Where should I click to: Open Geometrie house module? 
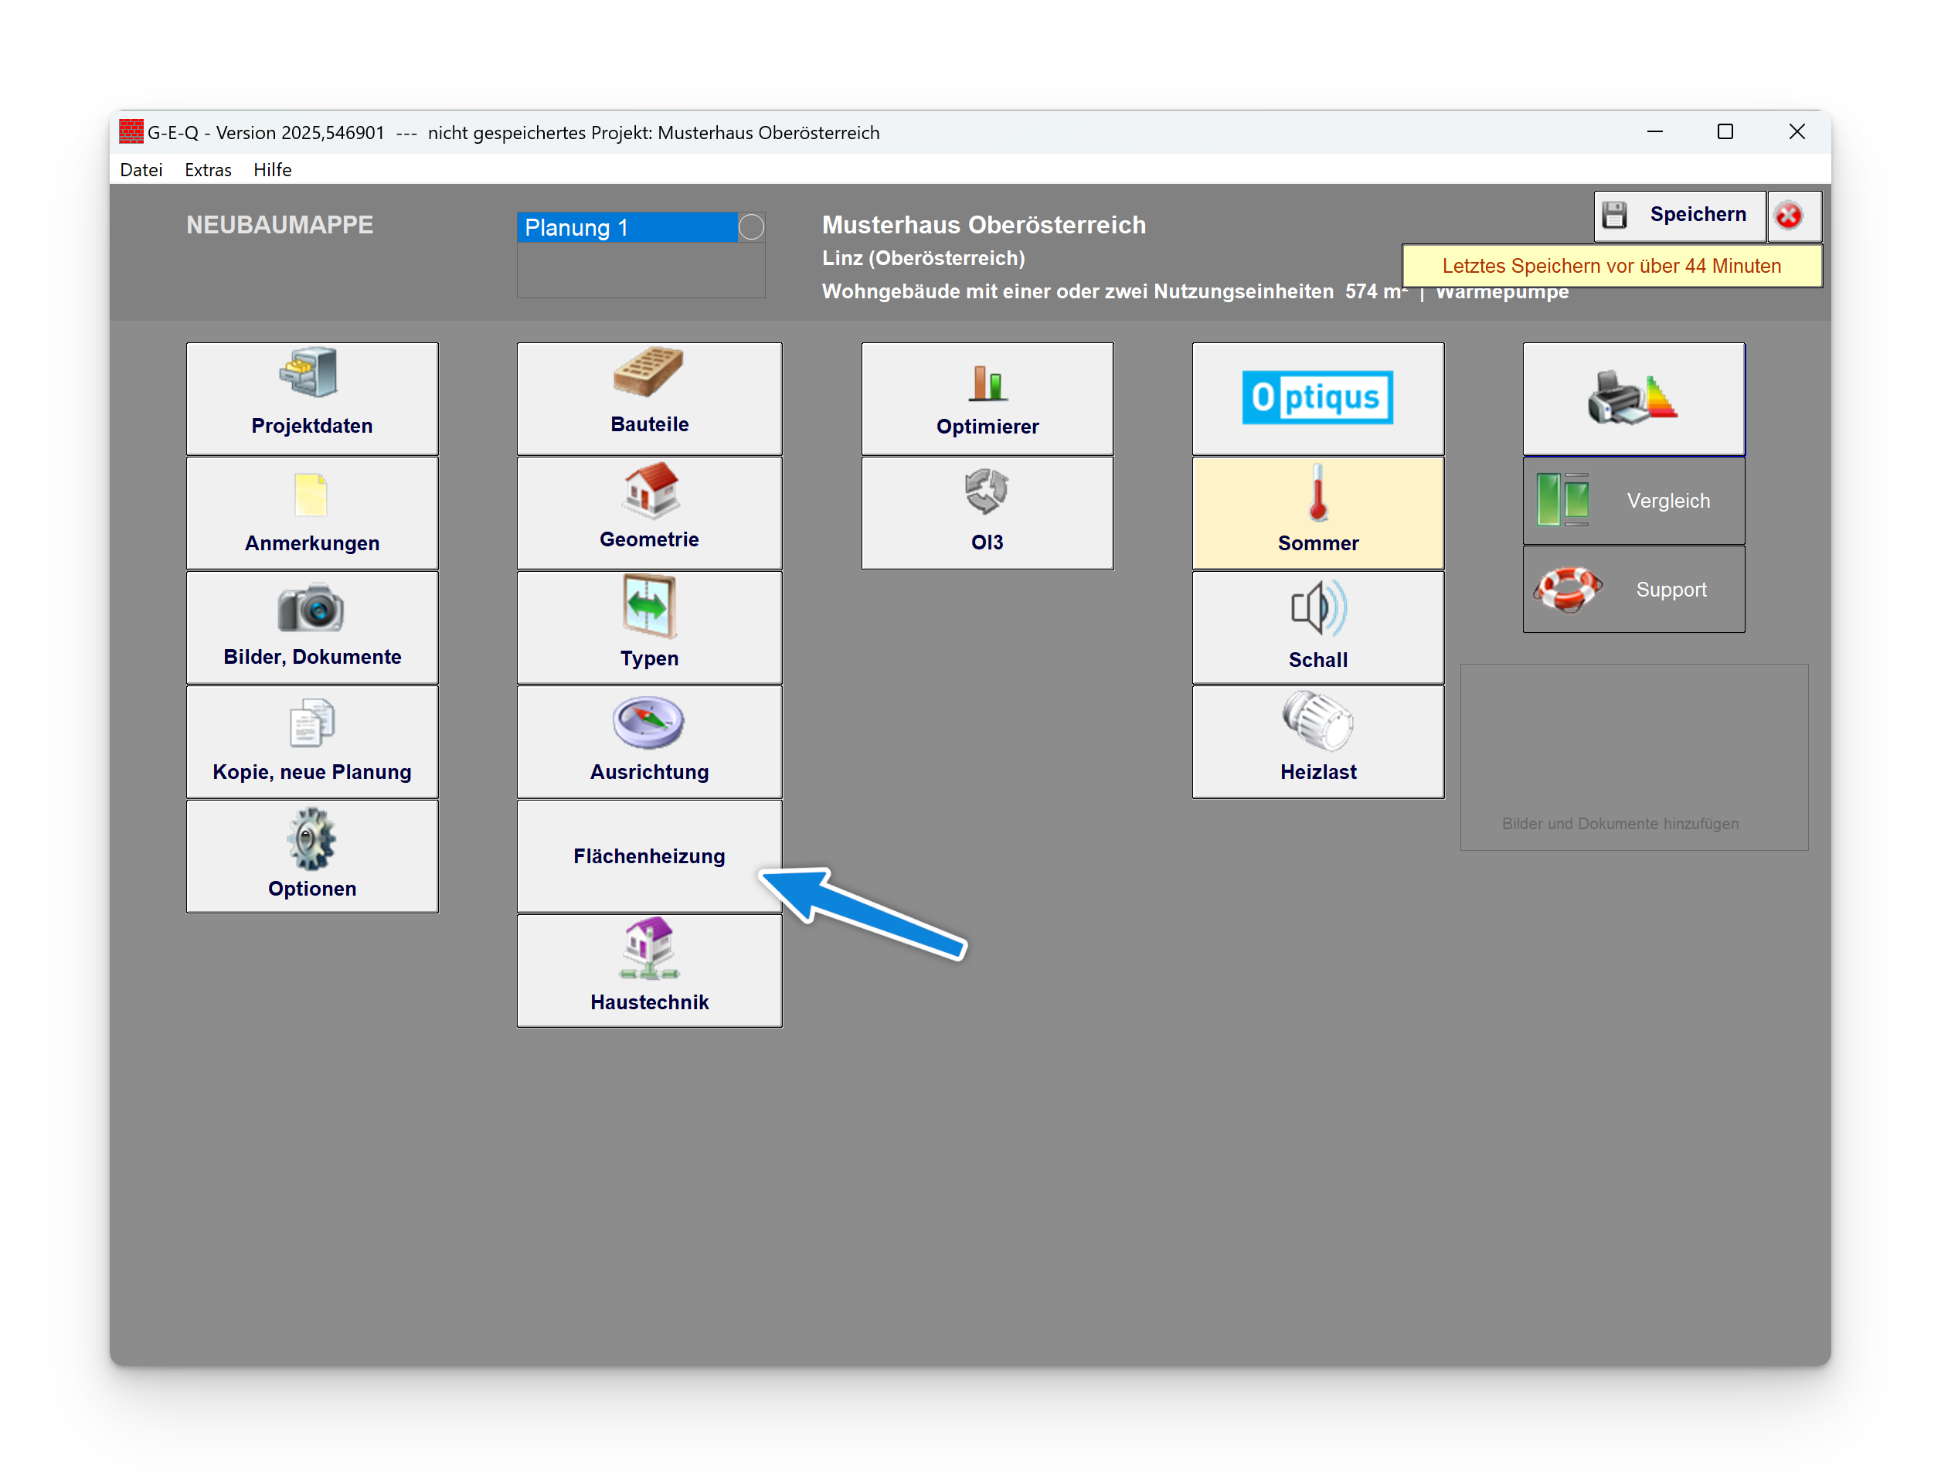(649, 512)
